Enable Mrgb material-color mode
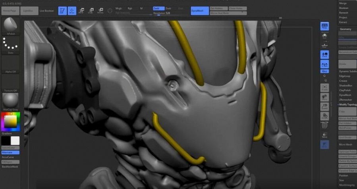 (x=119, y=8)
